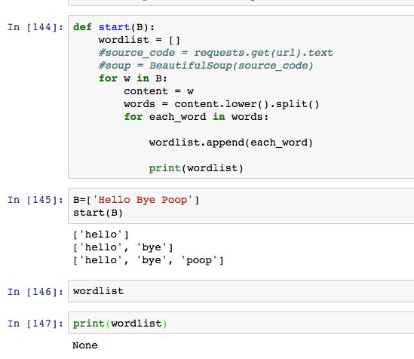Click the 'for each_word in words:' line

(196, 117)
